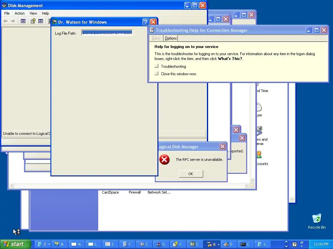Switch to taskbar button labeled I
The image size is (333, 249).
tap(110, 244)
